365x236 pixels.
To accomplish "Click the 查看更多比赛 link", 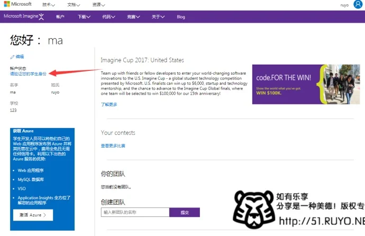I will point(113,146).
